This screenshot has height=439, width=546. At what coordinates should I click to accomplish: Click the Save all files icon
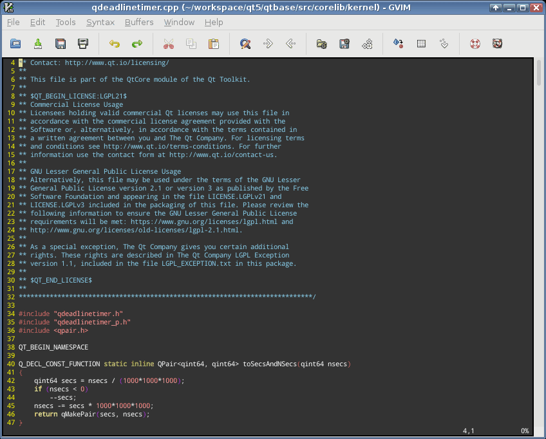[x=61, y=44]
